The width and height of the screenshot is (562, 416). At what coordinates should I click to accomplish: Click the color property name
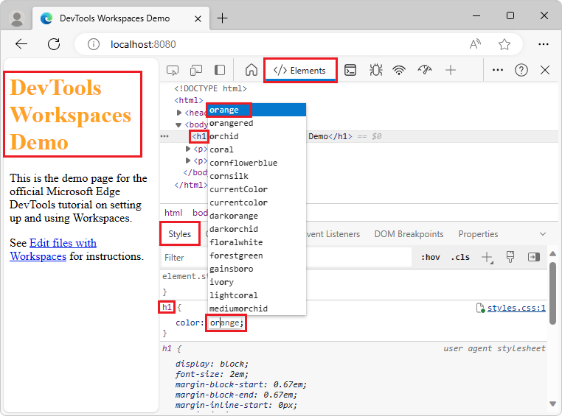[188, 322]
